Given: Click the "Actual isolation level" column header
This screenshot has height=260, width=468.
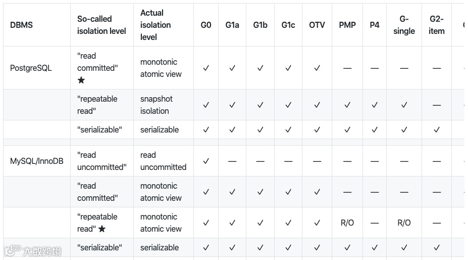Looking at the screenshot, I should click(x=155, y=25).
